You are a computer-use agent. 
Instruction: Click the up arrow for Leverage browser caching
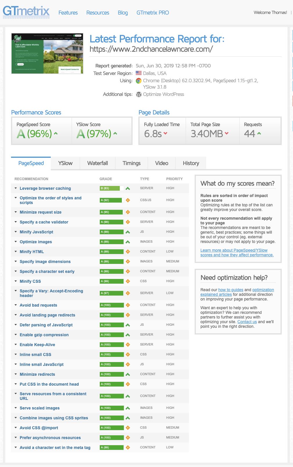pos(128,188)
